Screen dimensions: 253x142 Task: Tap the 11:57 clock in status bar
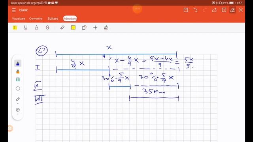pyautogui.click(x=238, y=3)
